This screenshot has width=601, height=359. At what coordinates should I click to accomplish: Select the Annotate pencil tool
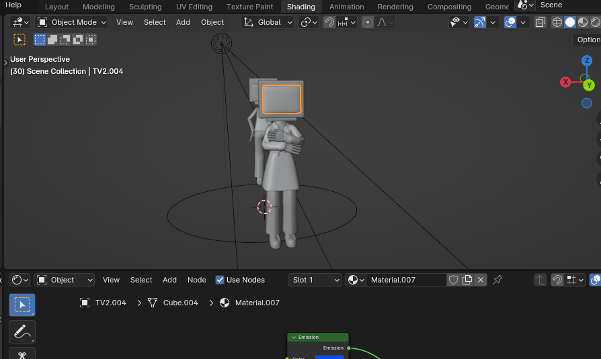click(x=22, y=332)
